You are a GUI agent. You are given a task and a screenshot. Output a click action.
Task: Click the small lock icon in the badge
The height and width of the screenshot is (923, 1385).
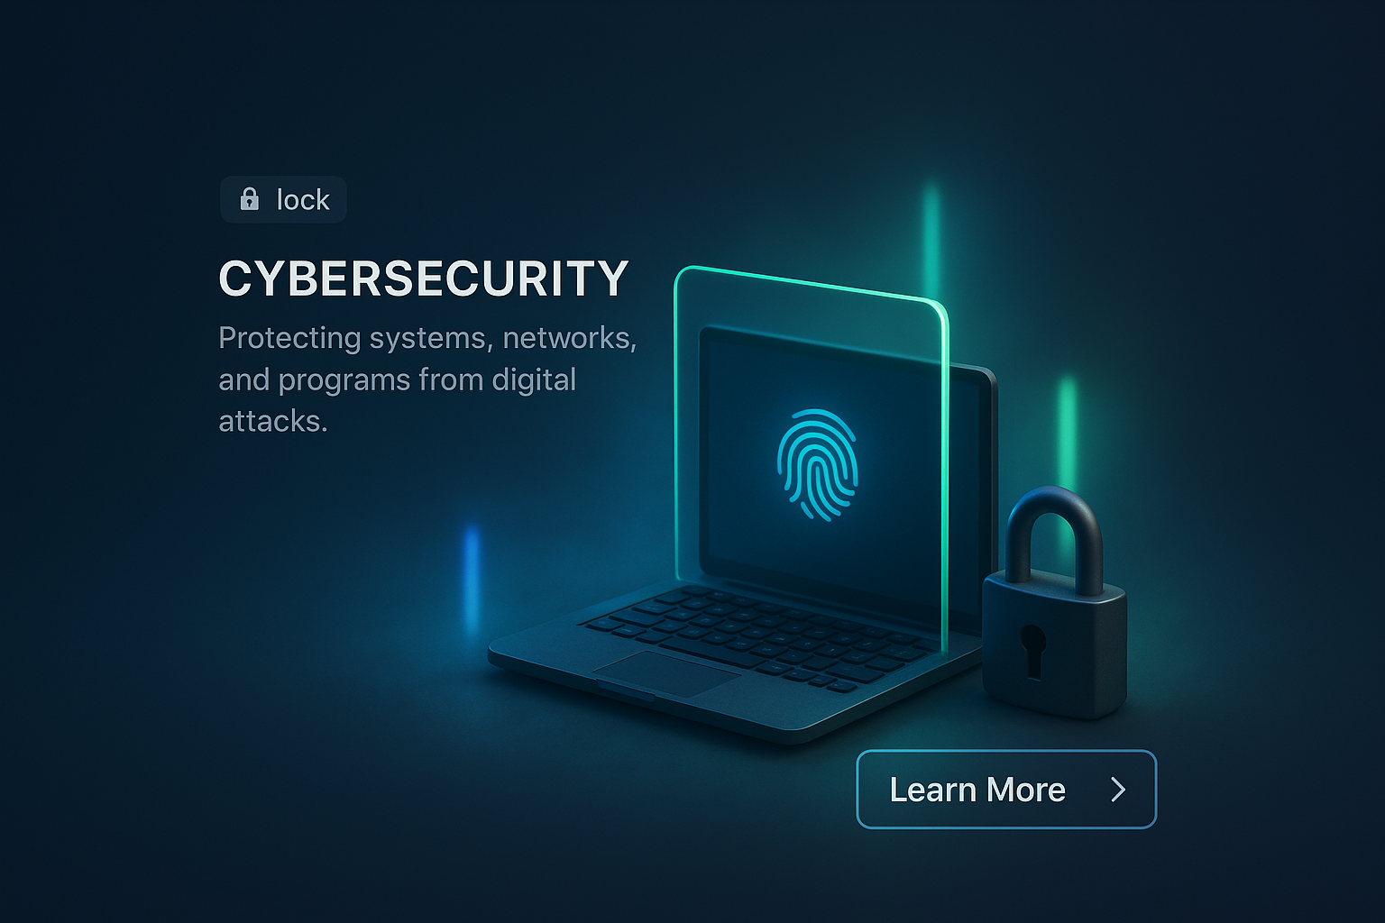[x=250, y=199]
